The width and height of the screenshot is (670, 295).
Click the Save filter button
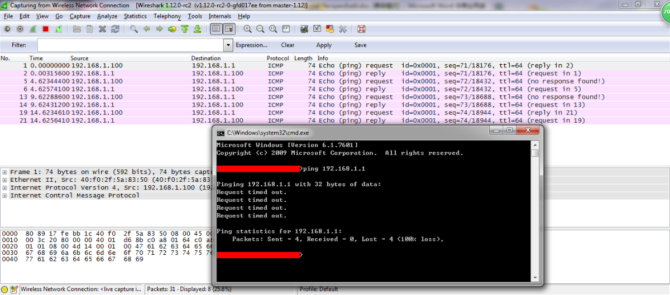pyautogui.click(x=360, y=45)
